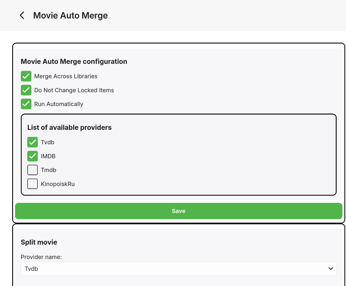Enable the Tmdb provider checkbox

[x=32, y=170]
